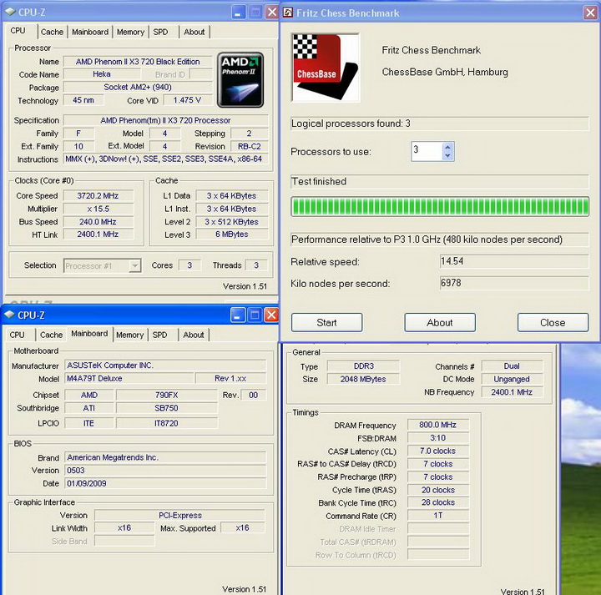Click Kilo nodes per second value 6978
The height and width of the screenshot is (595, 601).
click(x=514, y=283)
